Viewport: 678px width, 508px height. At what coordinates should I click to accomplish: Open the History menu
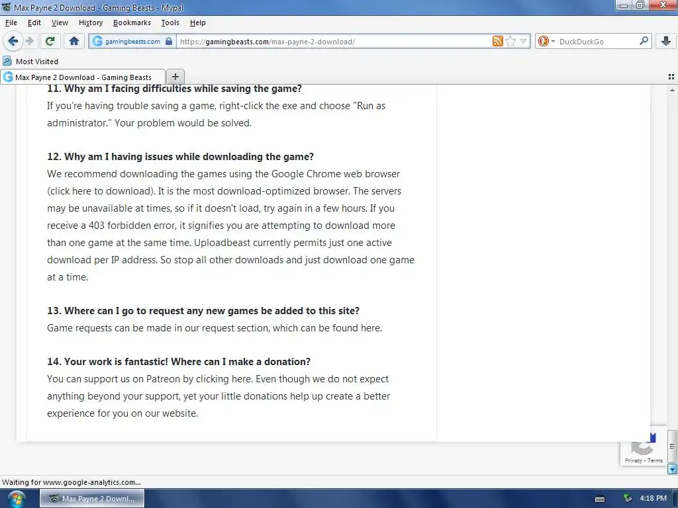pyautogui.click(x=91, y=22)
